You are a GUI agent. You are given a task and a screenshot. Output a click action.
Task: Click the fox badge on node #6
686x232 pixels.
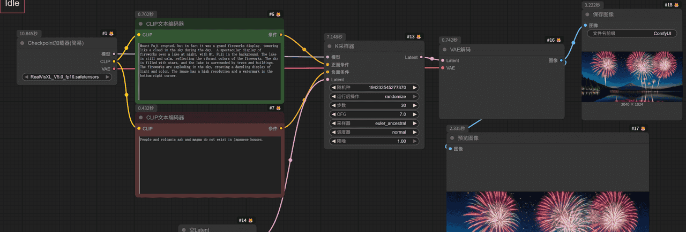tap(278, 14)
